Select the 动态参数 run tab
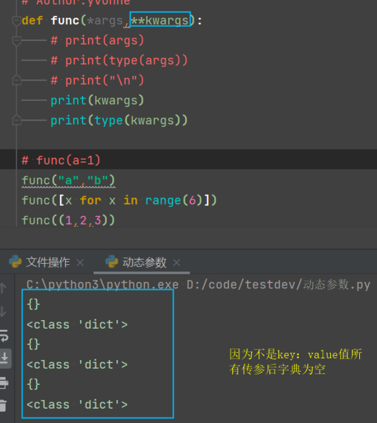 click(144, 262)
